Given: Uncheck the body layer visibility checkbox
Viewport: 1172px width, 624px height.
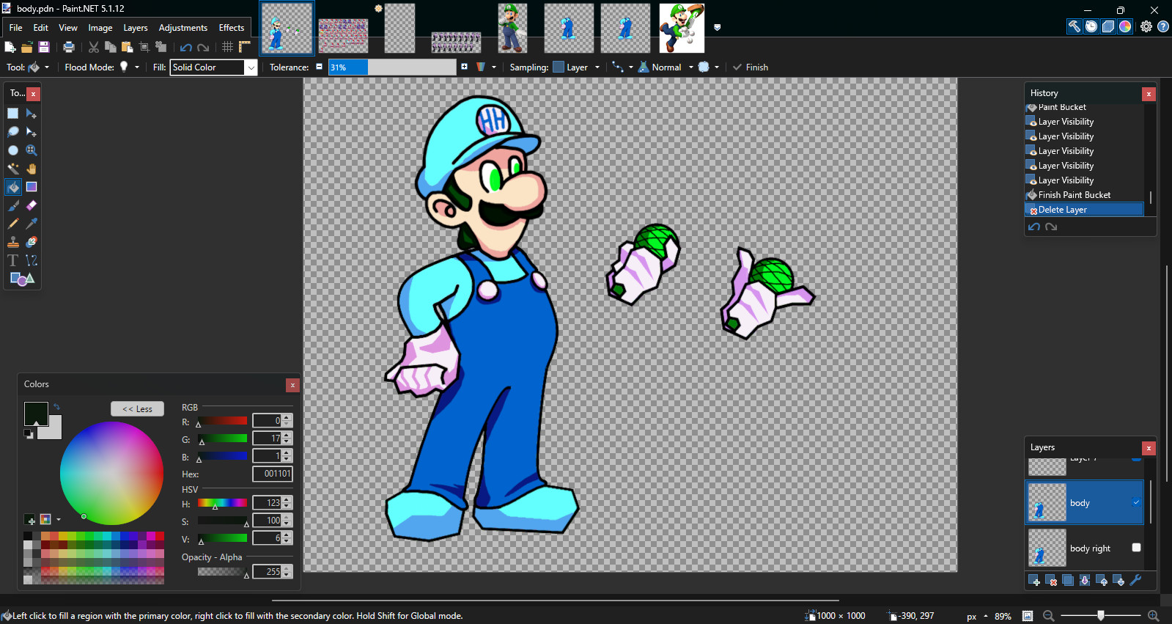Looking at the screenshot, I should click(1136, 502).
